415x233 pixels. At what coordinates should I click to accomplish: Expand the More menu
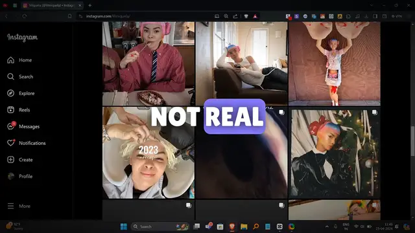[19, 206]
